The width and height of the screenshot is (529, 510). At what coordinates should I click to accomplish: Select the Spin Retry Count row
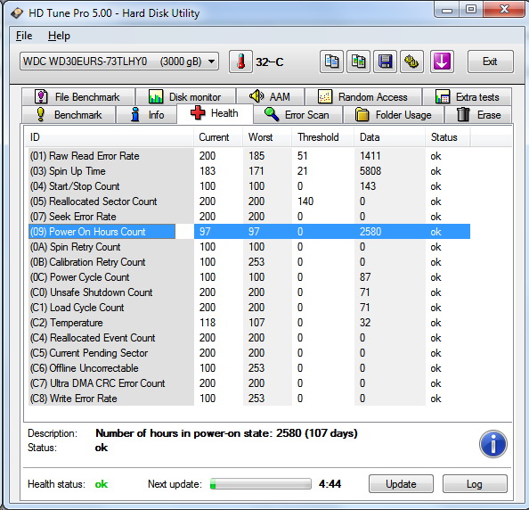(x=249, y=247)
